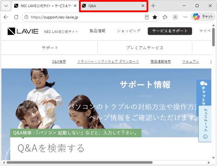The height and width of the screenshot is (166, 217).
Task: Reload the page with refresh icon
Action: tap(16, 17)
